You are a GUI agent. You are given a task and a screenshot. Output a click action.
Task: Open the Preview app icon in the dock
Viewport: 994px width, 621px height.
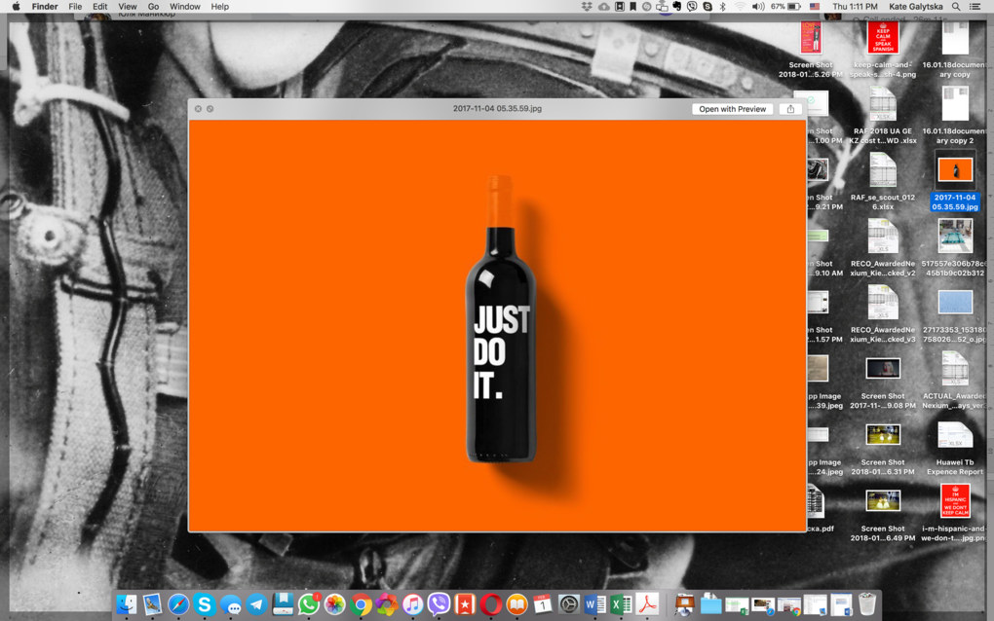[x=152, y=604]
